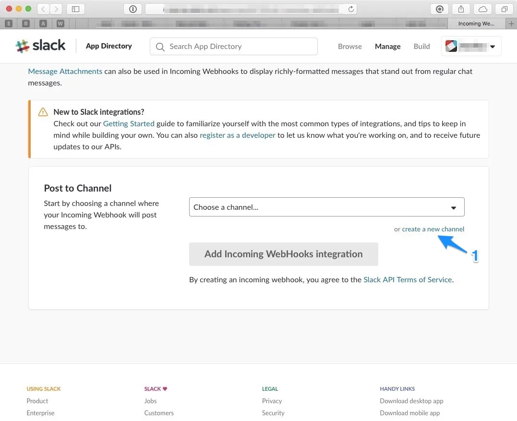Reload the current page
The height and width of the screenshot is (421, 517).
click(351, 9)
